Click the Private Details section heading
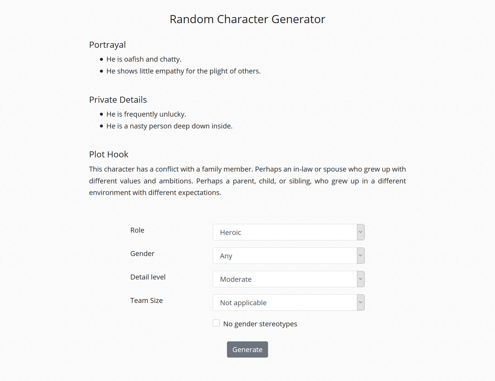The image size is (495, 381). (118, 100)
